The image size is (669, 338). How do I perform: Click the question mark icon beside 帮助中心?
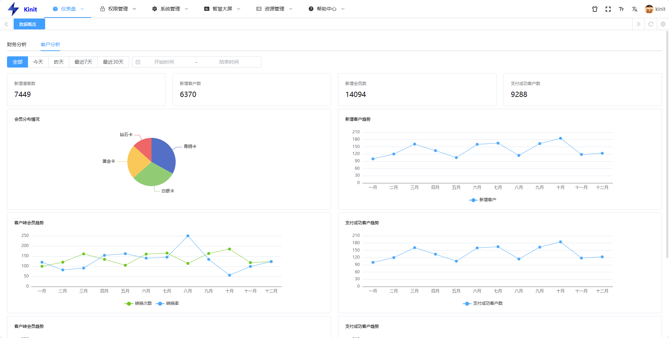(x=311, y=9)
